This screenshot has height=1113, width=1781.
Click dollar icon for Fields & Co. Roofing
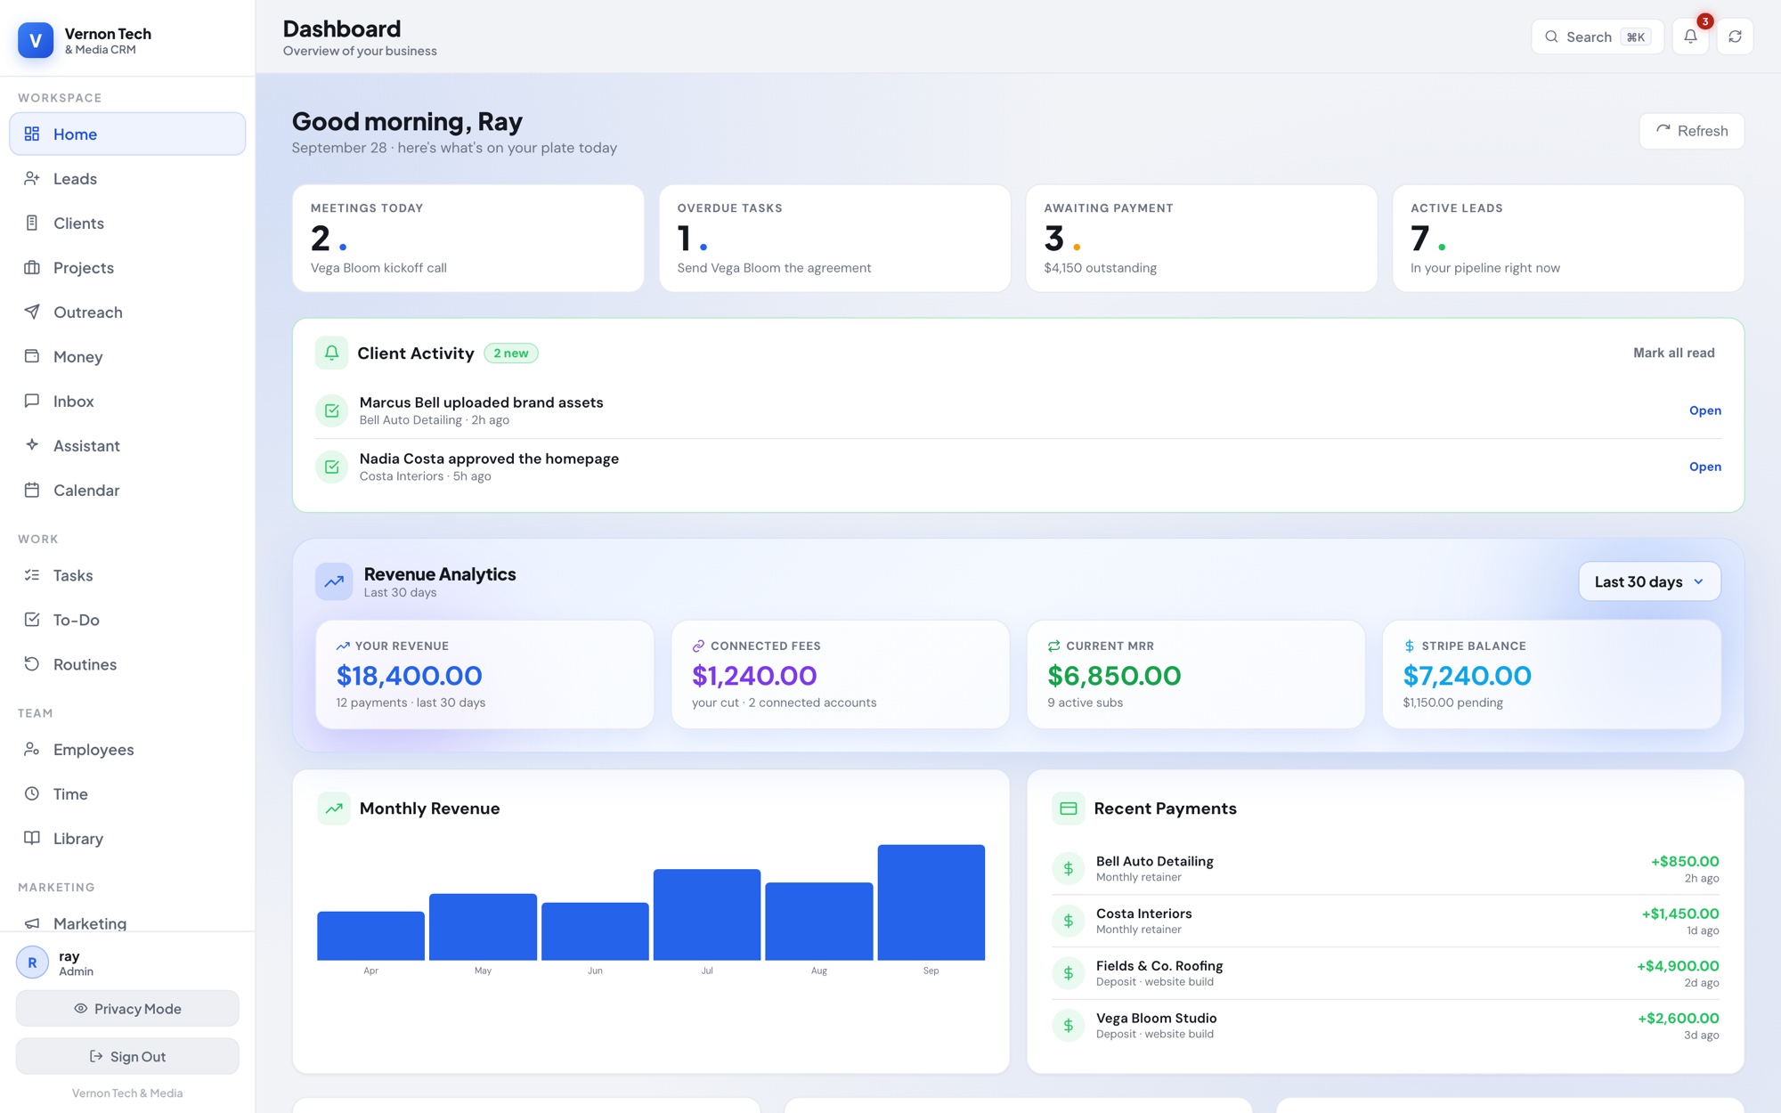tap(1069, 973)
